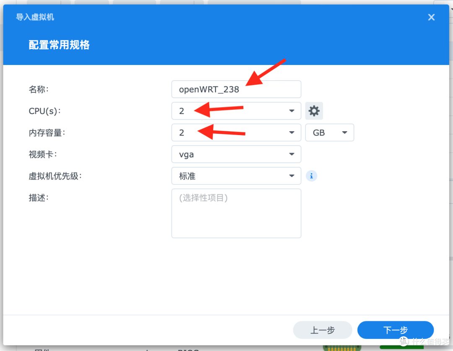Click the info icon next to 虚拟机优先级
Viewport: 453px width, 351px height.
point(311,176)
